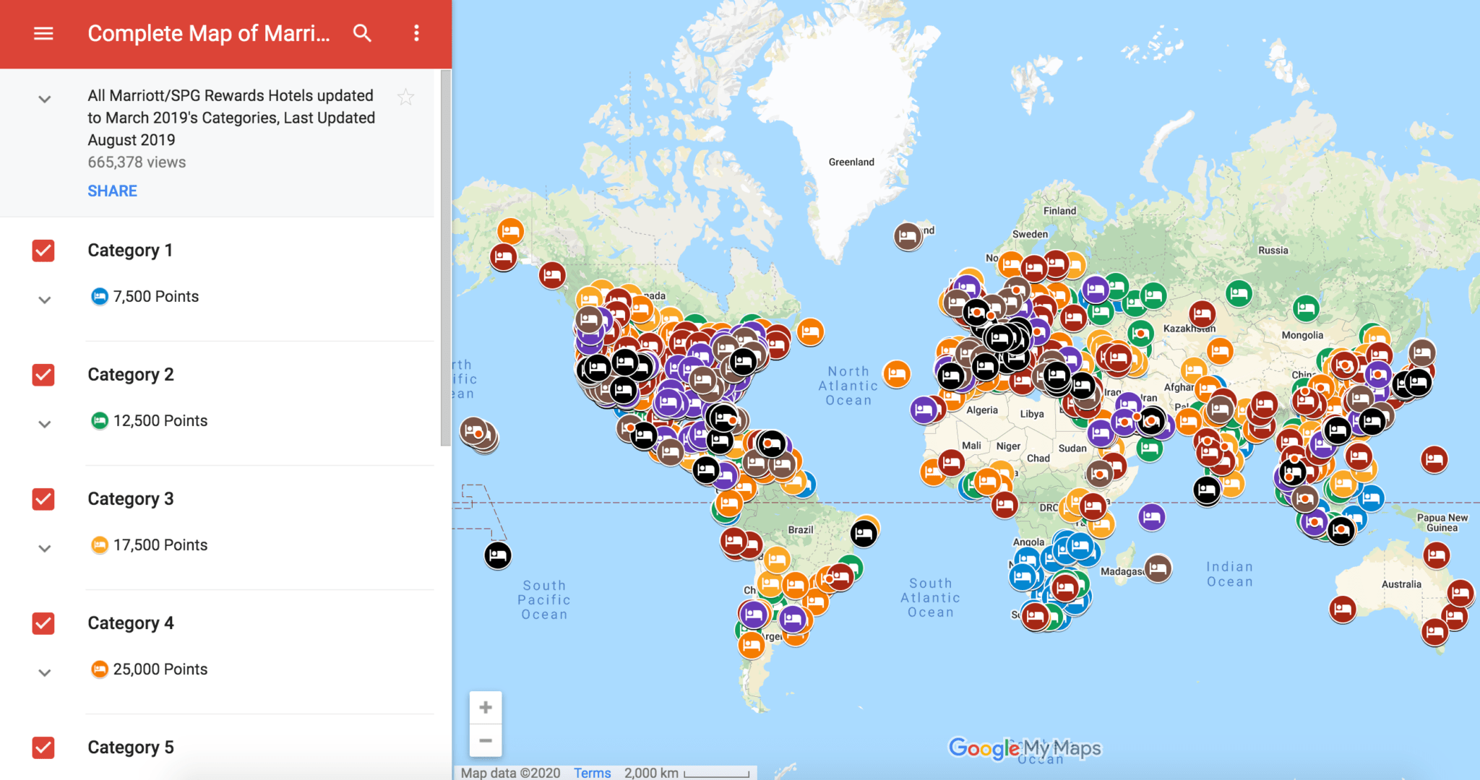This screenshot has height=780, width=1480.
Task: Click the orange hotel marker in North Atlantic
Action: click(897, 373)
